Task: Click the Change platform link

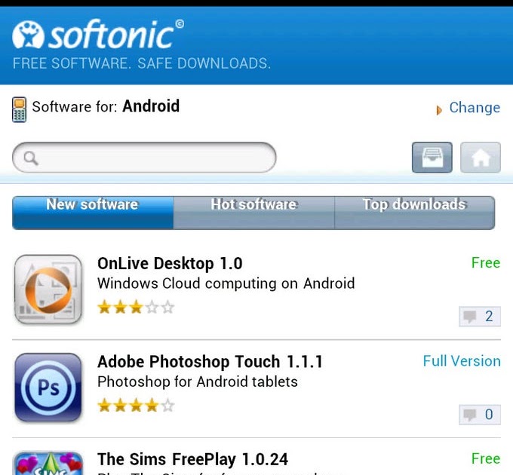Action: [475, 108]
